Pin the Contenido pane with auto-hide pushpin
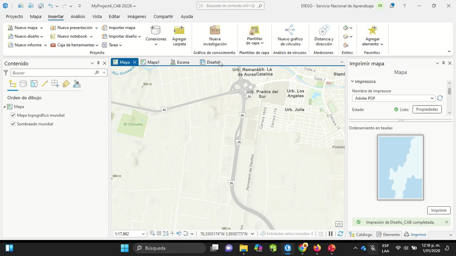 click(x=98, y=63)
